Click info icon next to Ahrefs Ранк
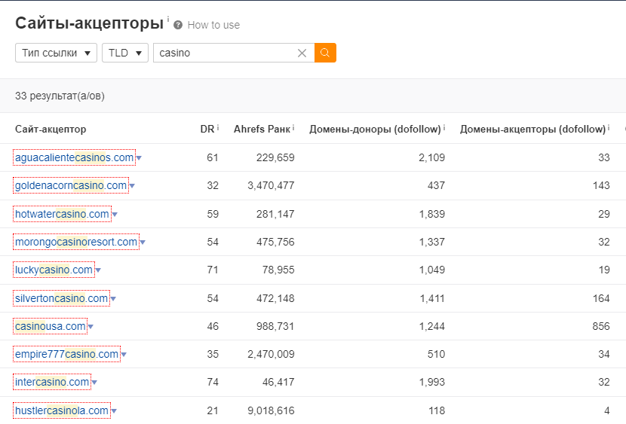The width and height of the screenshot is (626, 424). pos(293,128)
